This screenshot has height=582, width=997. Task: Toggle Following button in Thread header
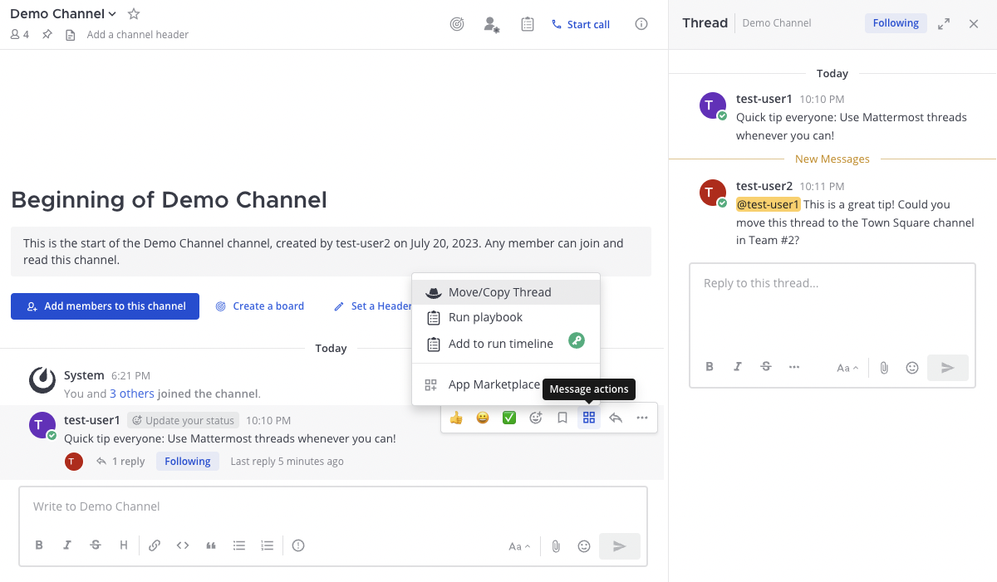[x=895, y=23]
